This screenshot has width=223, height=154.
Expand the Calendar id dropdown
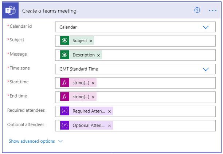tap(206, 27)
